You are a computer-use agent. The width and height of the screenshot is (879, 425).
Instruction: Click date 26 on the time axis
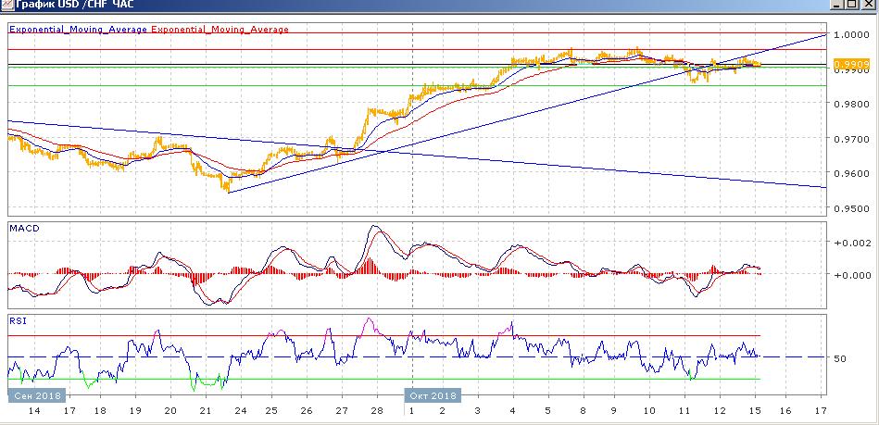306,410
